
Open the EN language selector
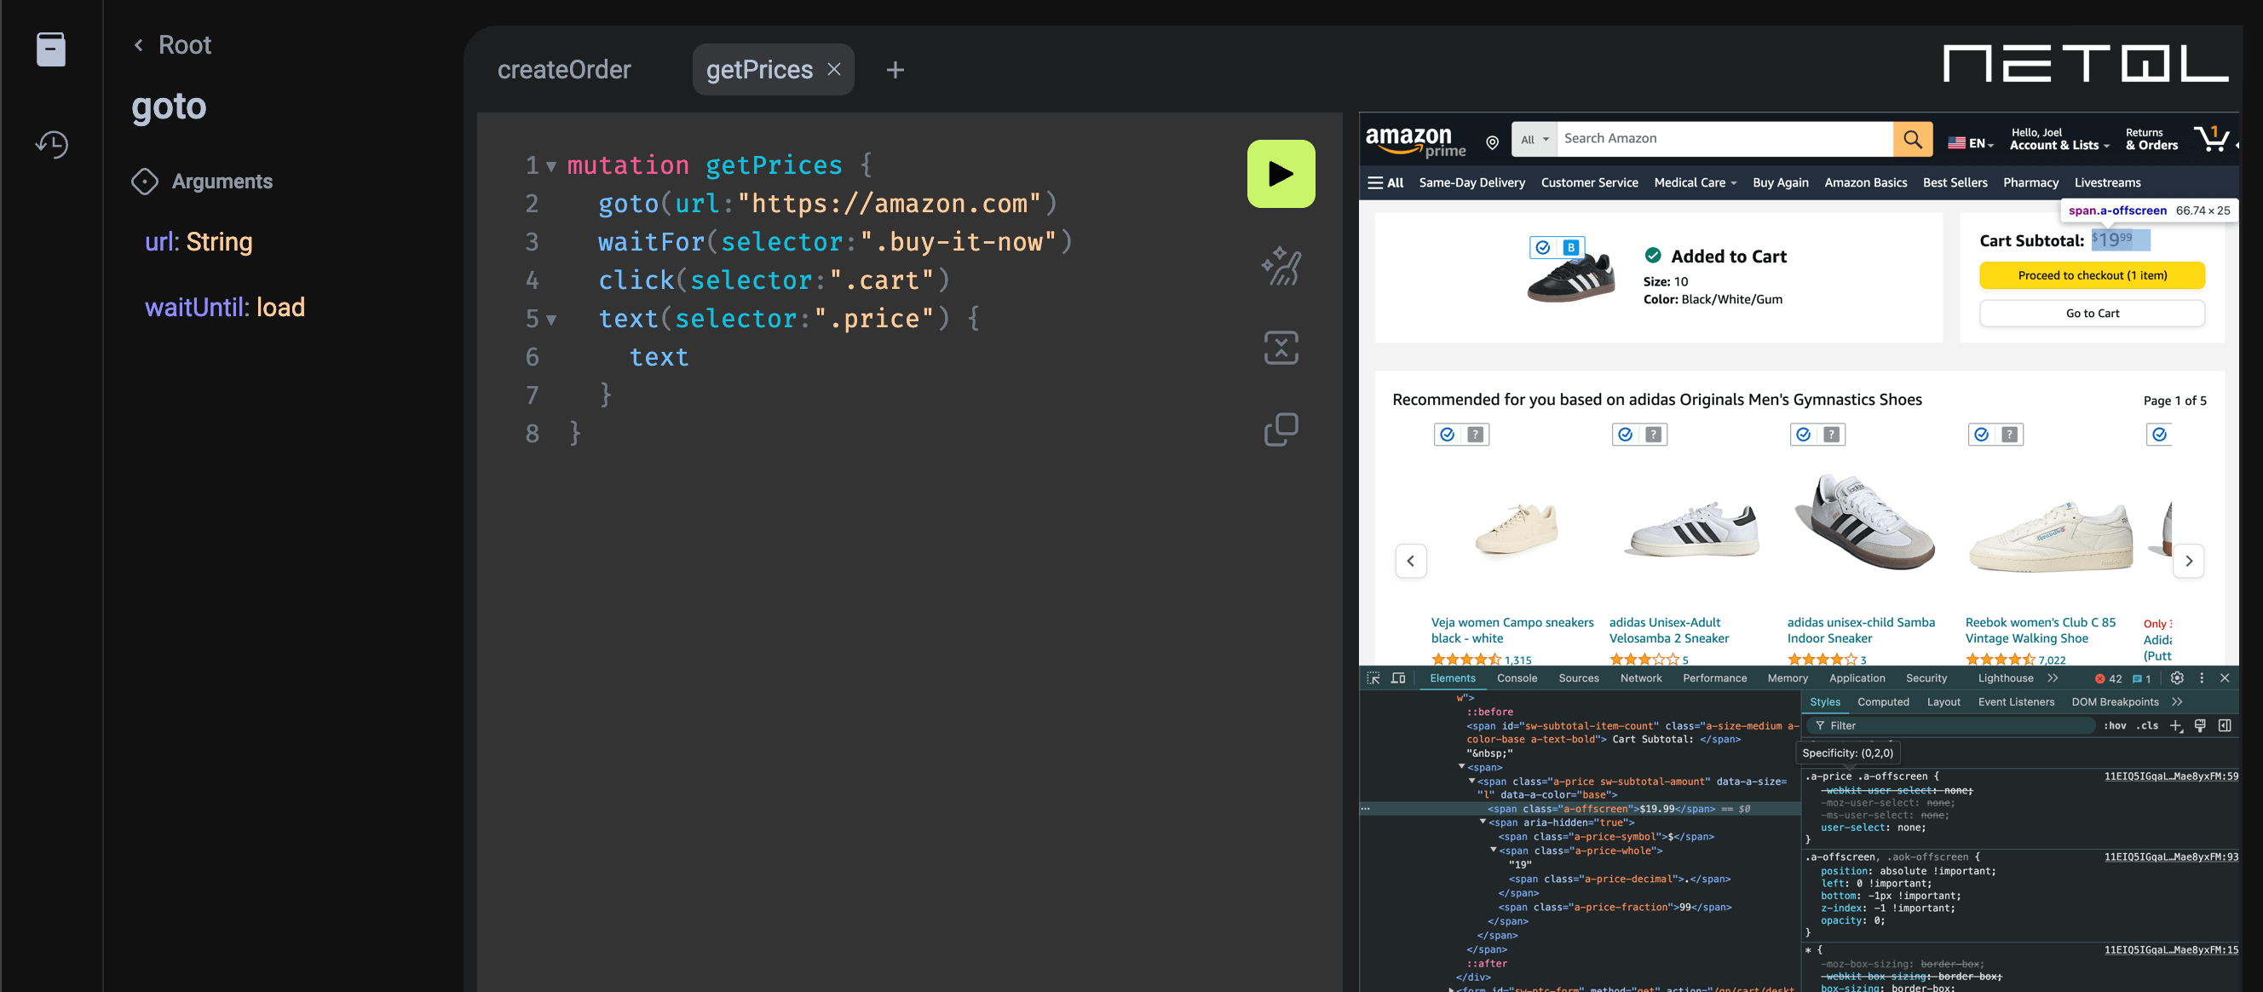tap(1970, 142)
